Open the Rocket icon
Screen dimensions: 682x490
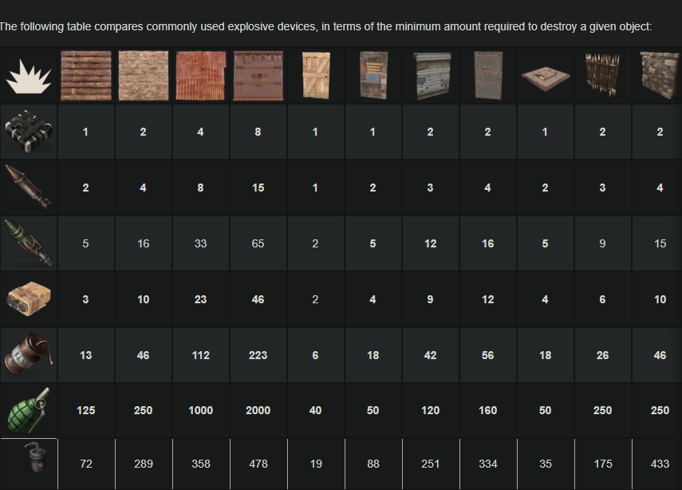tap(29, 187)
